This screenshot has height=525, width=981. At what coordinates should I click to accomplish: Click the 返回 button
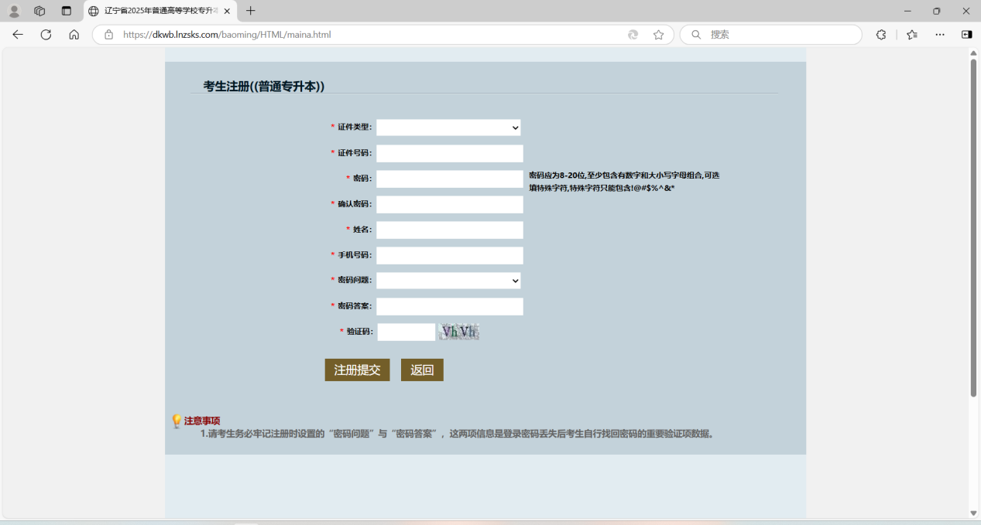coord(422,370)
